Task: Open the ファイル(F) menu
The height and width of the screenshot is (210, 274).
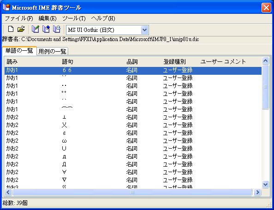Action: tap(19, 18)
